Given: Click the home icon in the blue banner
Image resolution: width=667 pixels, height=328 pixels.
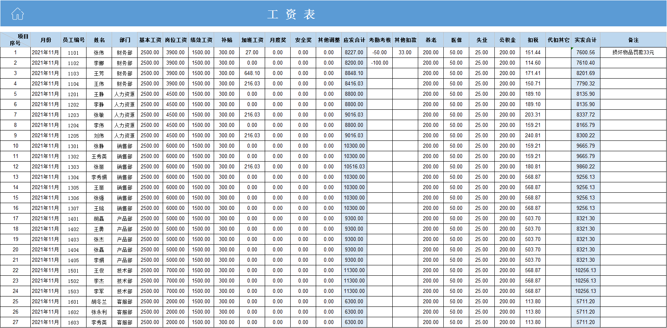Looking at the screenshot, I should tap(18, 14).
